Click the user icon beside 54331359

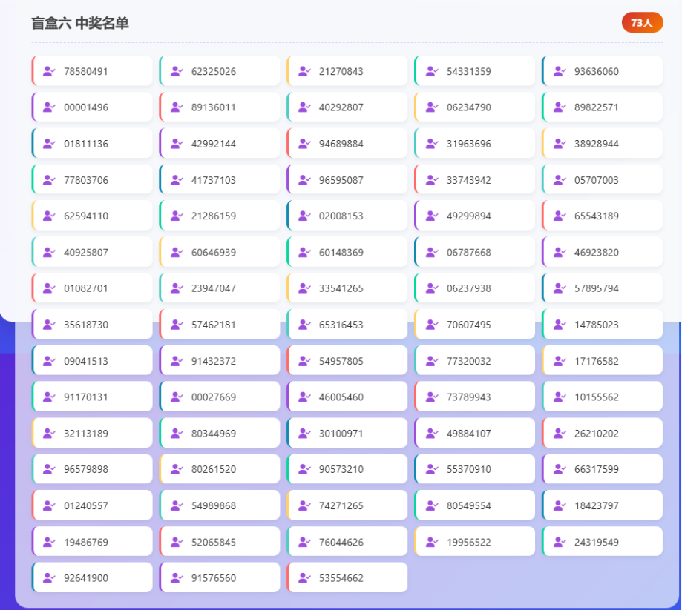point(431,71)
